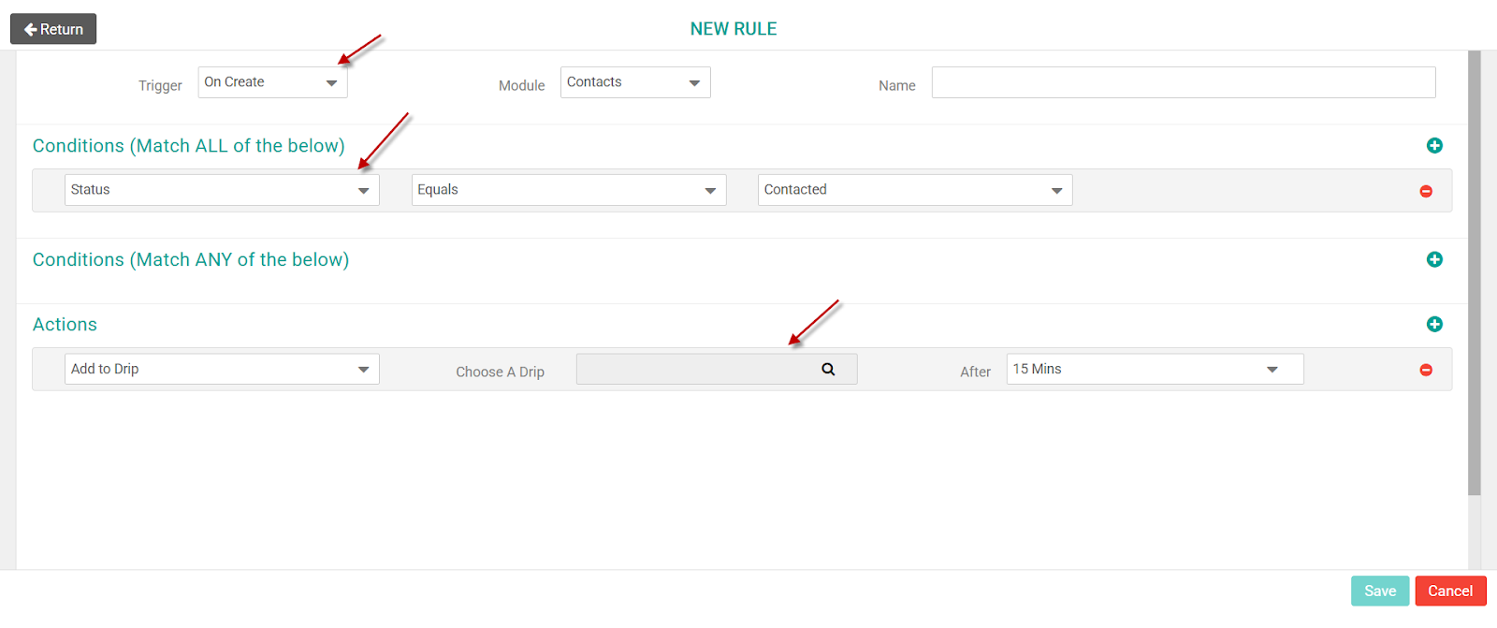
Task: Add a new Match ANY condition
Action: click(x=1434, y=259)
